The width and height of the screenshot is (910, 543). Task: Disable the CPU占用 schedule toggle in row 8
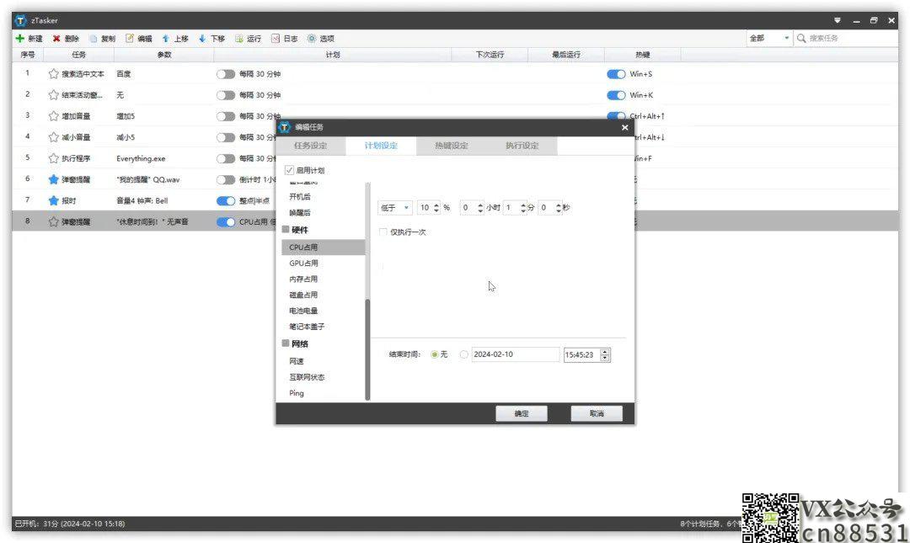point(226,222)
